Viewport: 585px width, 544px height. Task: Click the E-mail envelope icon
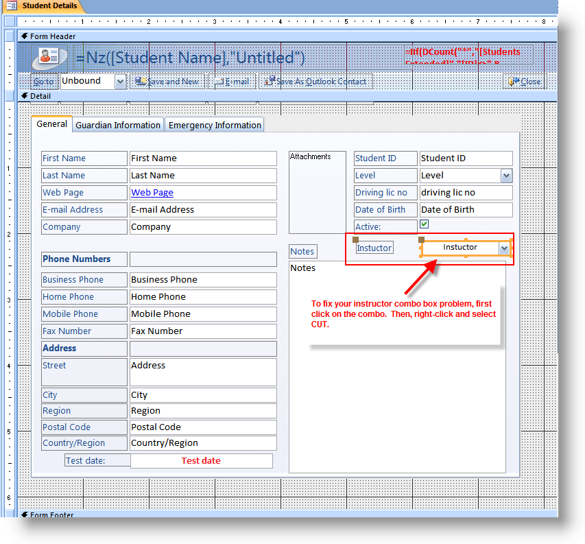click(x=219, y=81)
